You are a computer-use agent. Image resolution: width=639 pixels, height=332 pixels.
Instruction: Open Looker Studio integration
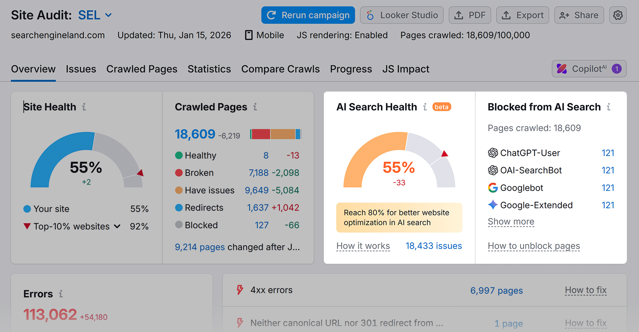402,15
